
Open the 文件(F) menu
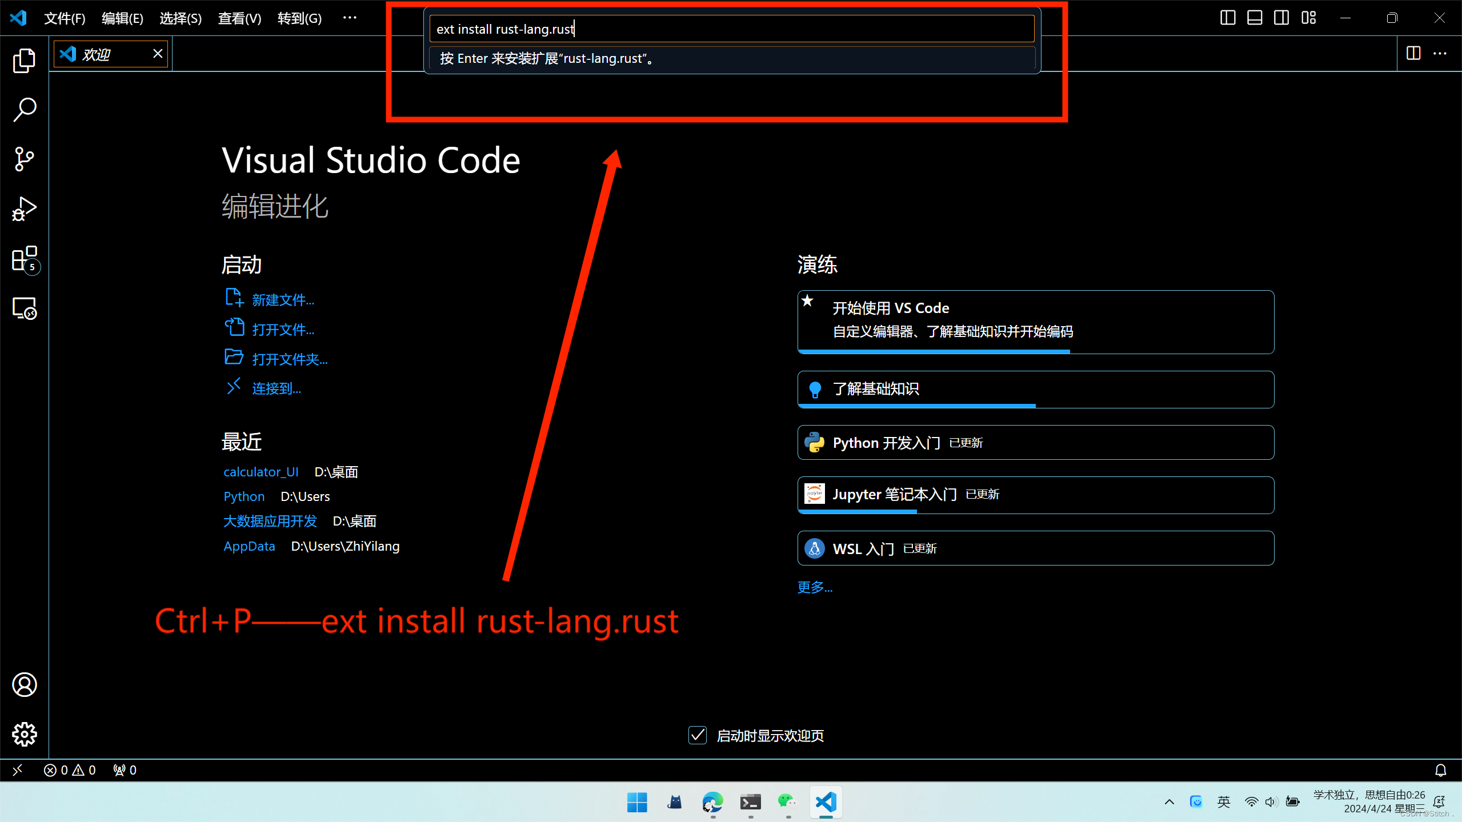pos(65,18)
